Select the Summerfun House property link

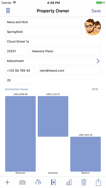(x=17, y=89)
